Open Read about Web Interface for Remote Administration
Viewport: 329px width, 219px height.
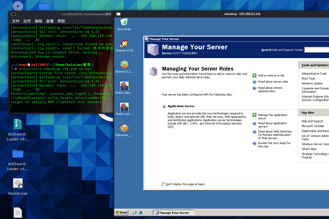coord(275,135)
